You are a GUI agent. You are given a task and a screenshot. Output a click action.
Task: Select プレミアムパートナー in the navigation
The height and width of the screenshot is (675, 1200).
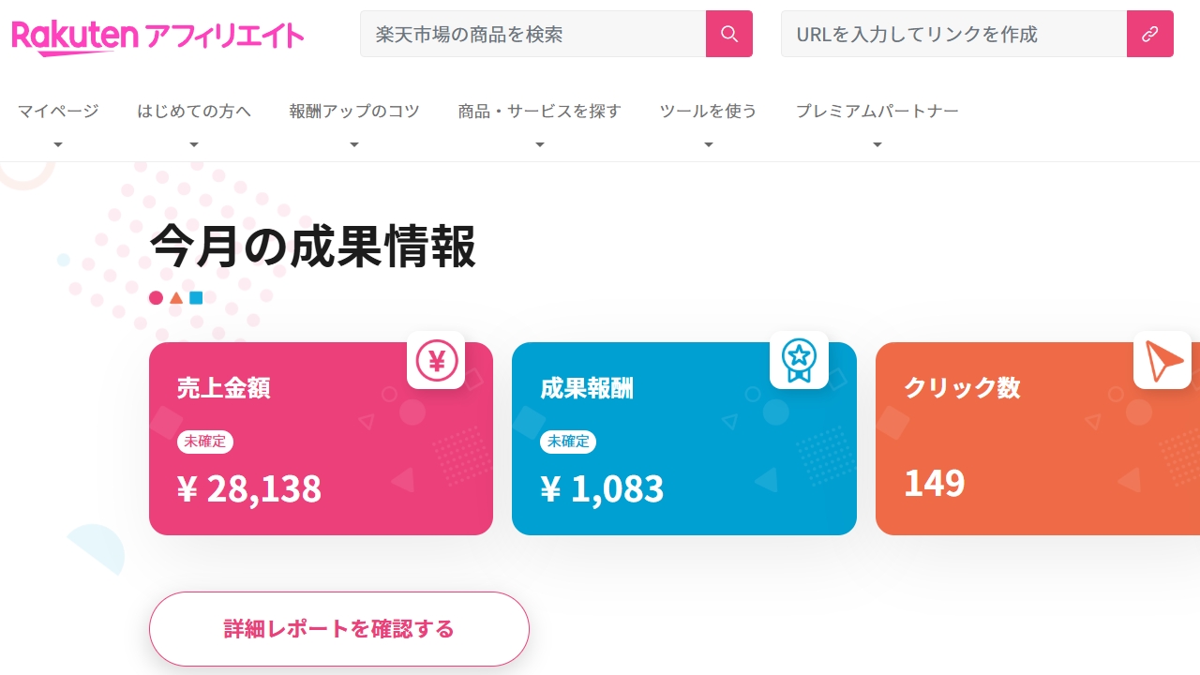pos(877,111)
